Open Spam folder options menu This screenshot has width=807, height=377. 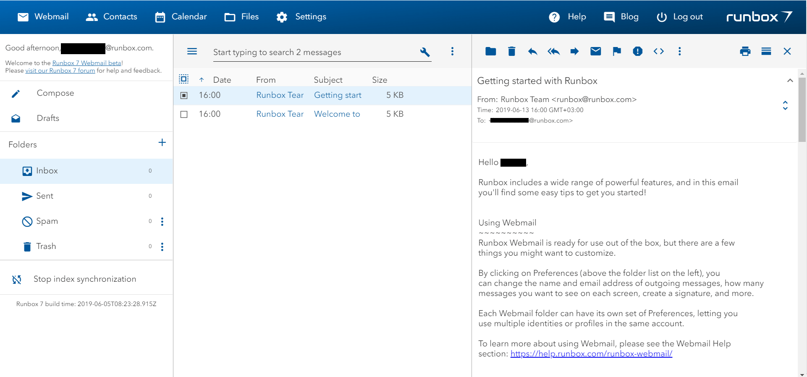click(x=162, y=222)
